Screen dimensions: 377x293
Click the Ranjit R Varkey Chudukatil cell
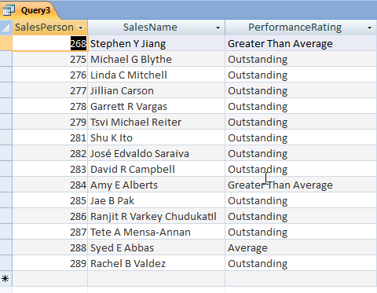coord(156,216)
